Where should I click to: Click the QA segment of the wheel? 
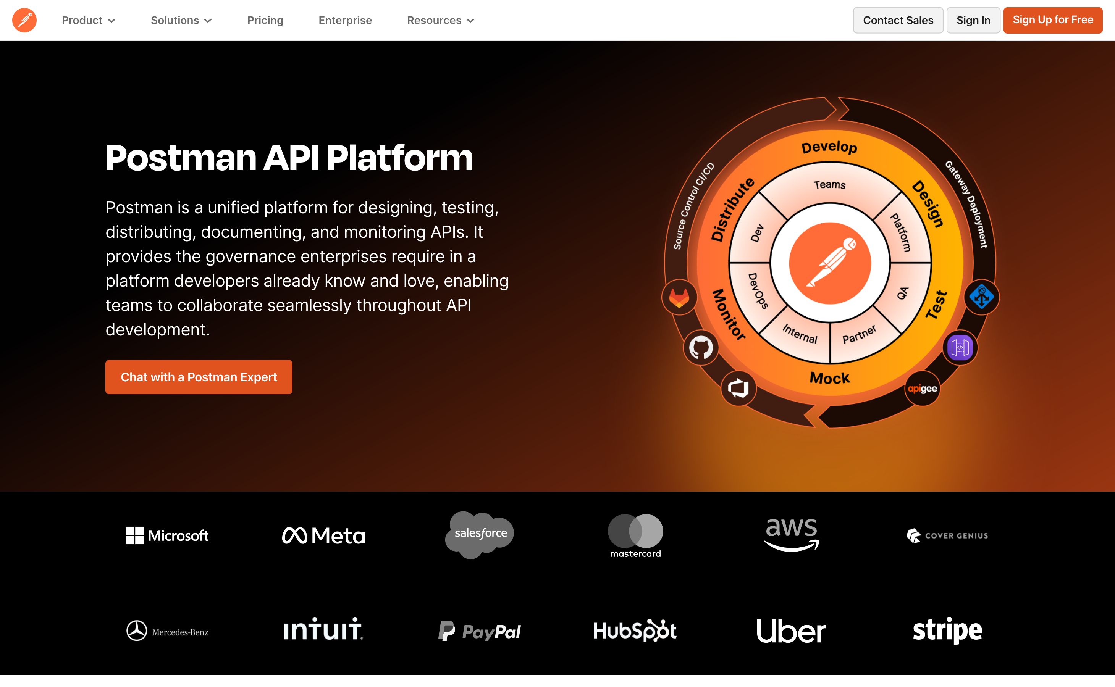pyautogui.click(x=903, y=293)
